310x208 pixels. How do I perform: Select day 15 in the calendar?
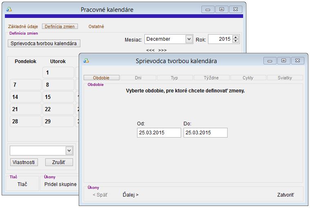click(58, 97)
